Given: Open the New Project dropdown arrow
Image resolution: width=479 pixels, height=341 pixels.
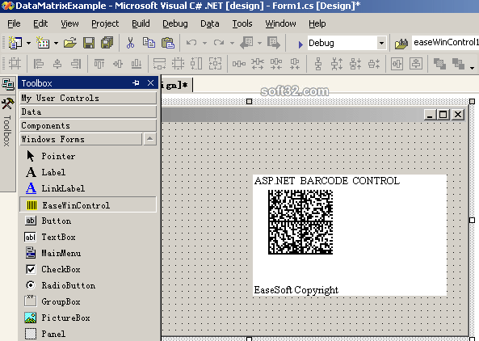Looking at the screenshot, I should click(x=29, y=43).
